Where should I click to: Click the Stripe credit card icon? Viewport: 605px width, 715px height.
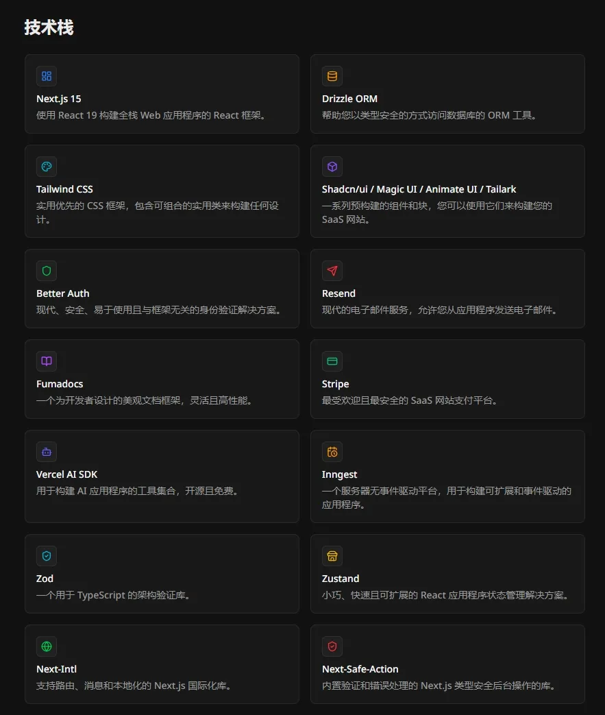pyautogui.click(x=332, y=361)
